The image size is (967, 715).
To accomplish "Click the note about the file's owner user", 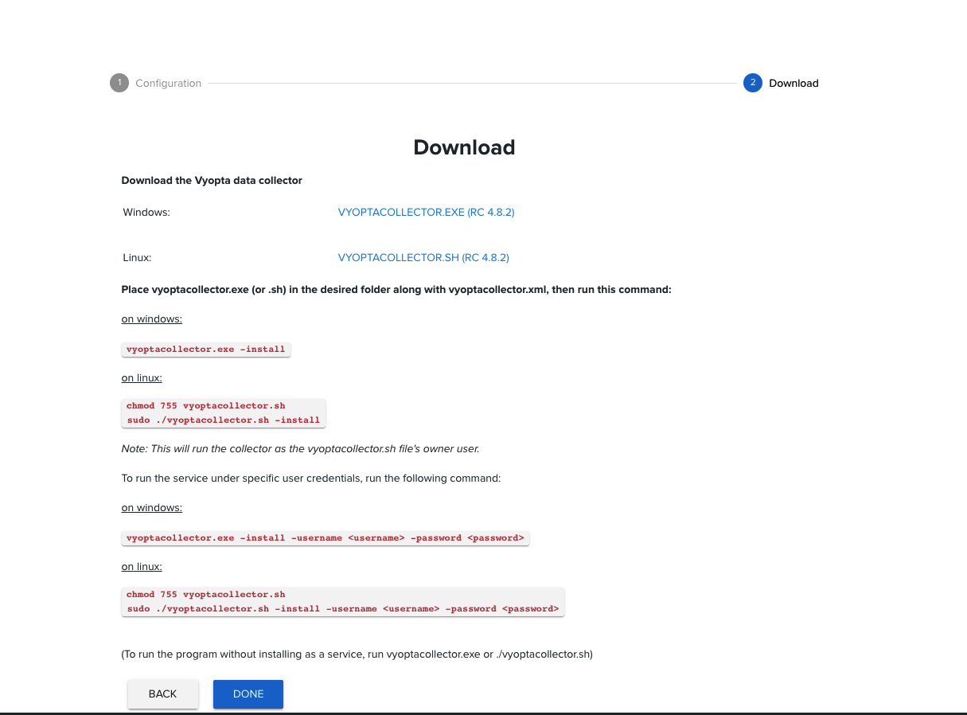I will (300, 448).
